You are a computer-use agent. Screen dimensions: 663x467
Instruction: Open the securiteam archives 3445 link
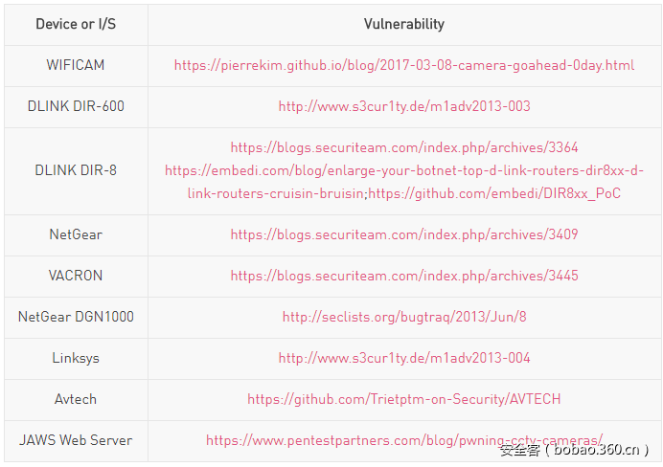pyautogui.click(x=403, y=276)
